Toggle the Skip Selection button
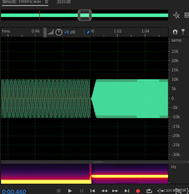 pyautogui.click(x=160, y=191)
